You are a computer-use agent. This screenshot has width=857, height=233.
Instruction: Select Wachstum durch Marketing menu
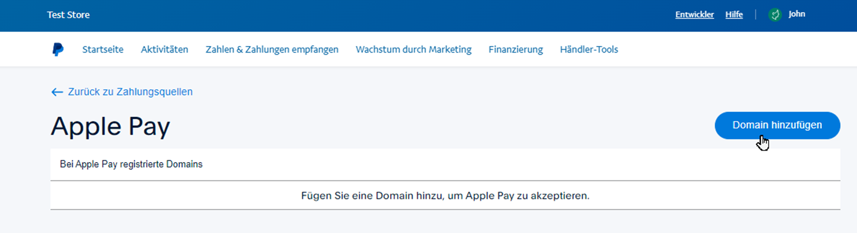point(413,50)
